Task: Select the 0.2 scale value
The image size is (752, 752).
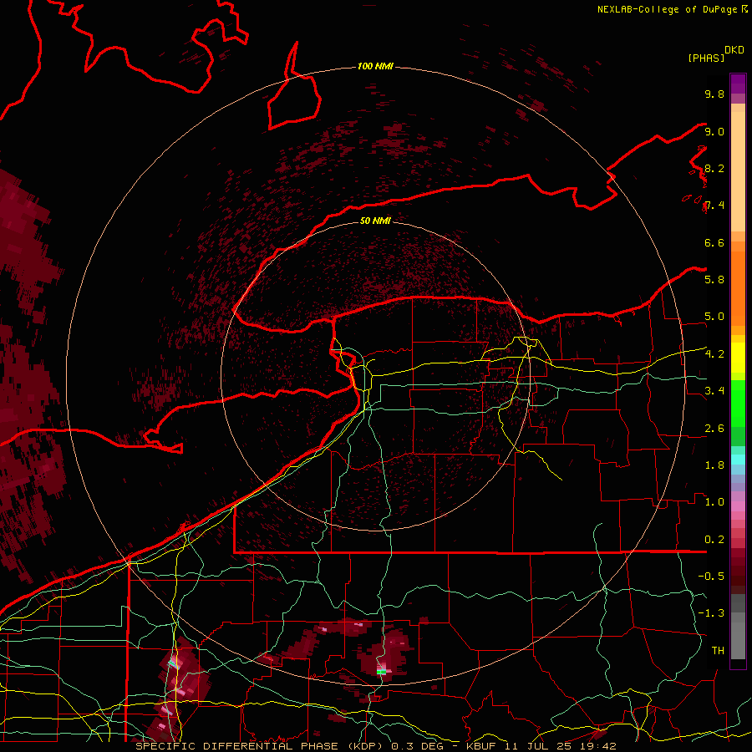Action: click(x=714, y=540)
